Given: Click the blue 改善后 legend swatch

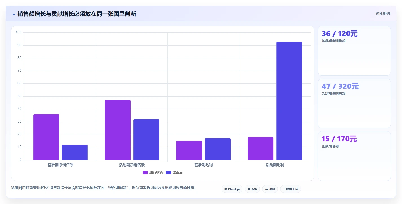Looking at the screenshot, I should 168,172.
